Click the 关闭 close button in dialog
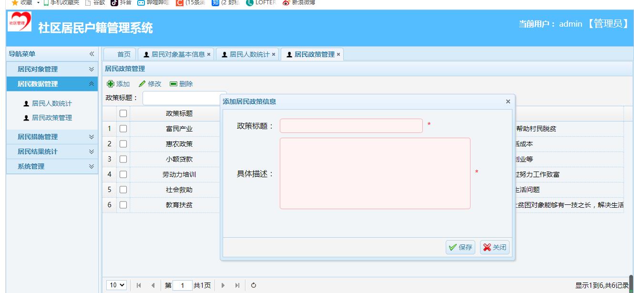The image size is (634, 293). 494,247
